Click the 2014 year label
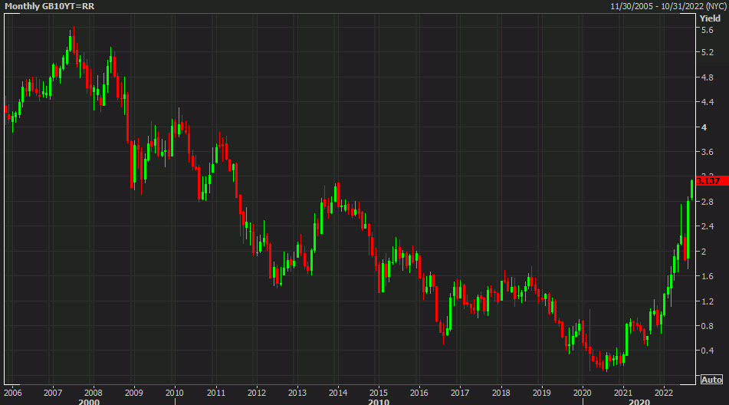729x405 pixels. coord(338,393)
